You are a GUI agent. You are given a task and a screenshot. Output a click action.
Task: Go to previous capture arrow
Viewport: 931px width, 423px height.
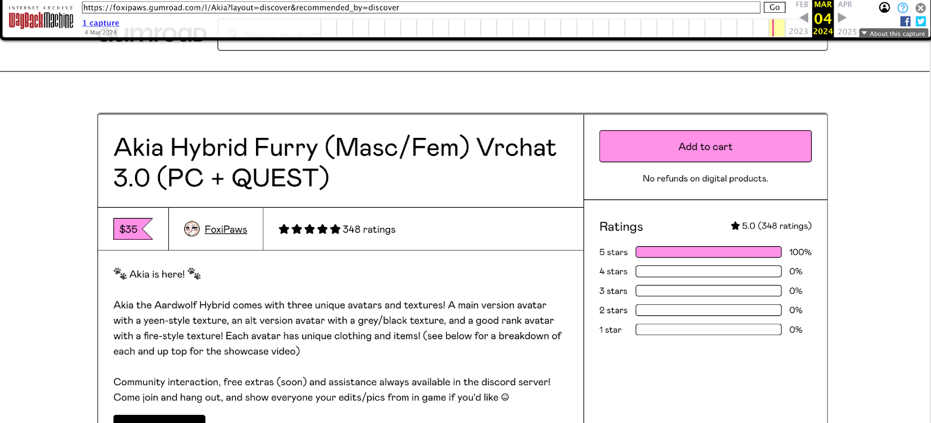(x=804, y=17)
